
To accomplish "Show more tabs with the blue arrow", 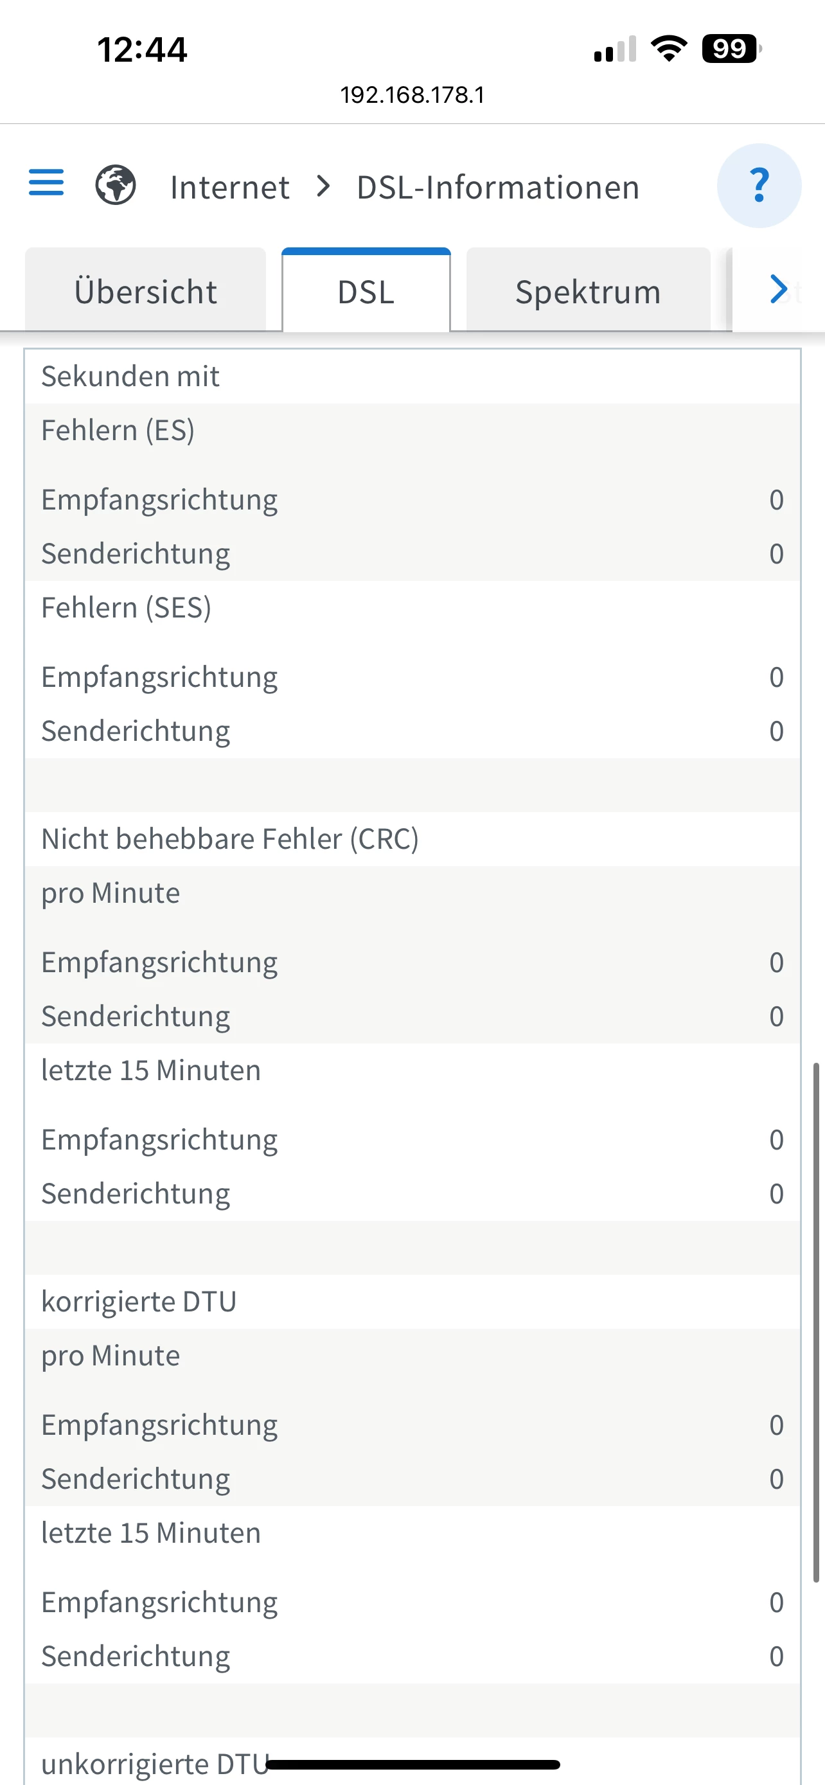I will [779, 289].
